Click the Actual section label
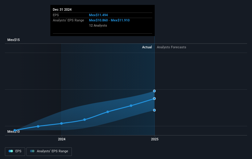252x159 pixels. [147, 47]
